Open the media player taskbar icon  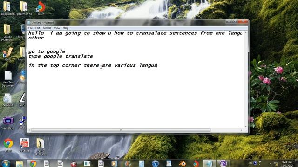(114, 163)
